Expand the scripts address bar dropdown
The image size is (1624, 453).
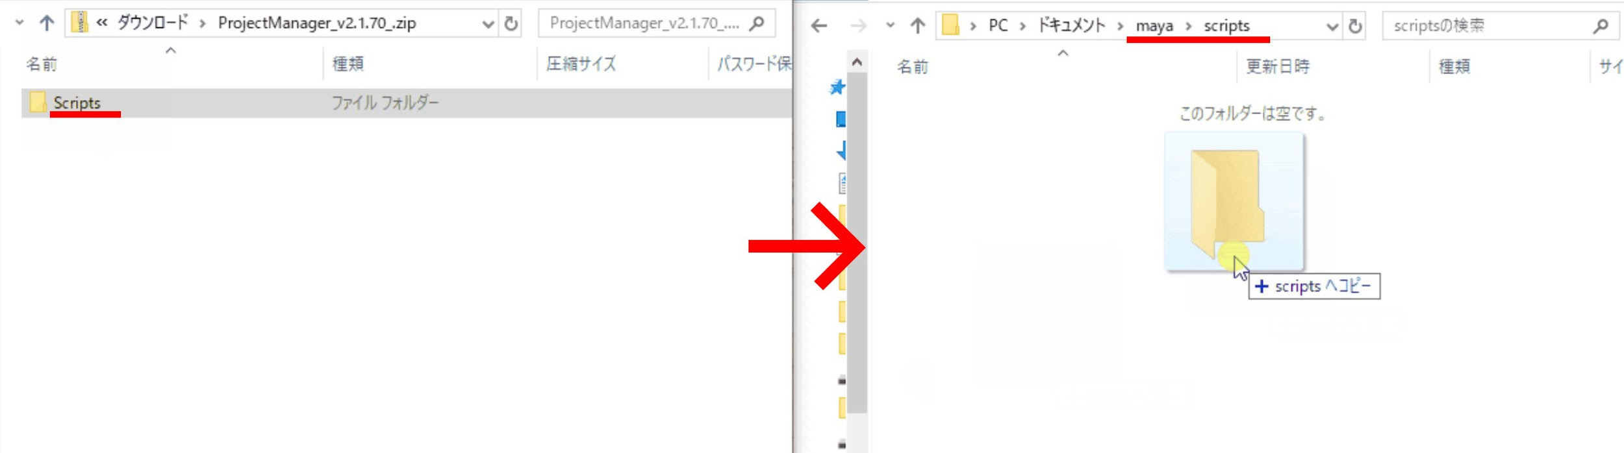point(1332,27)
